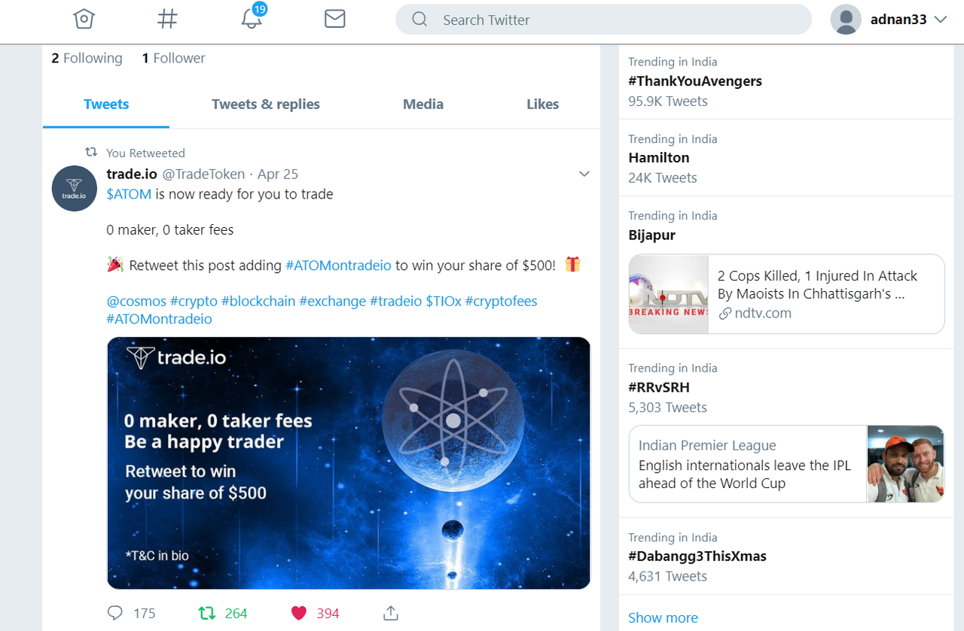The width and height of the screenshot is (964, 631).
Task: Open the #exchange hashtag
Action: [332, 301]
